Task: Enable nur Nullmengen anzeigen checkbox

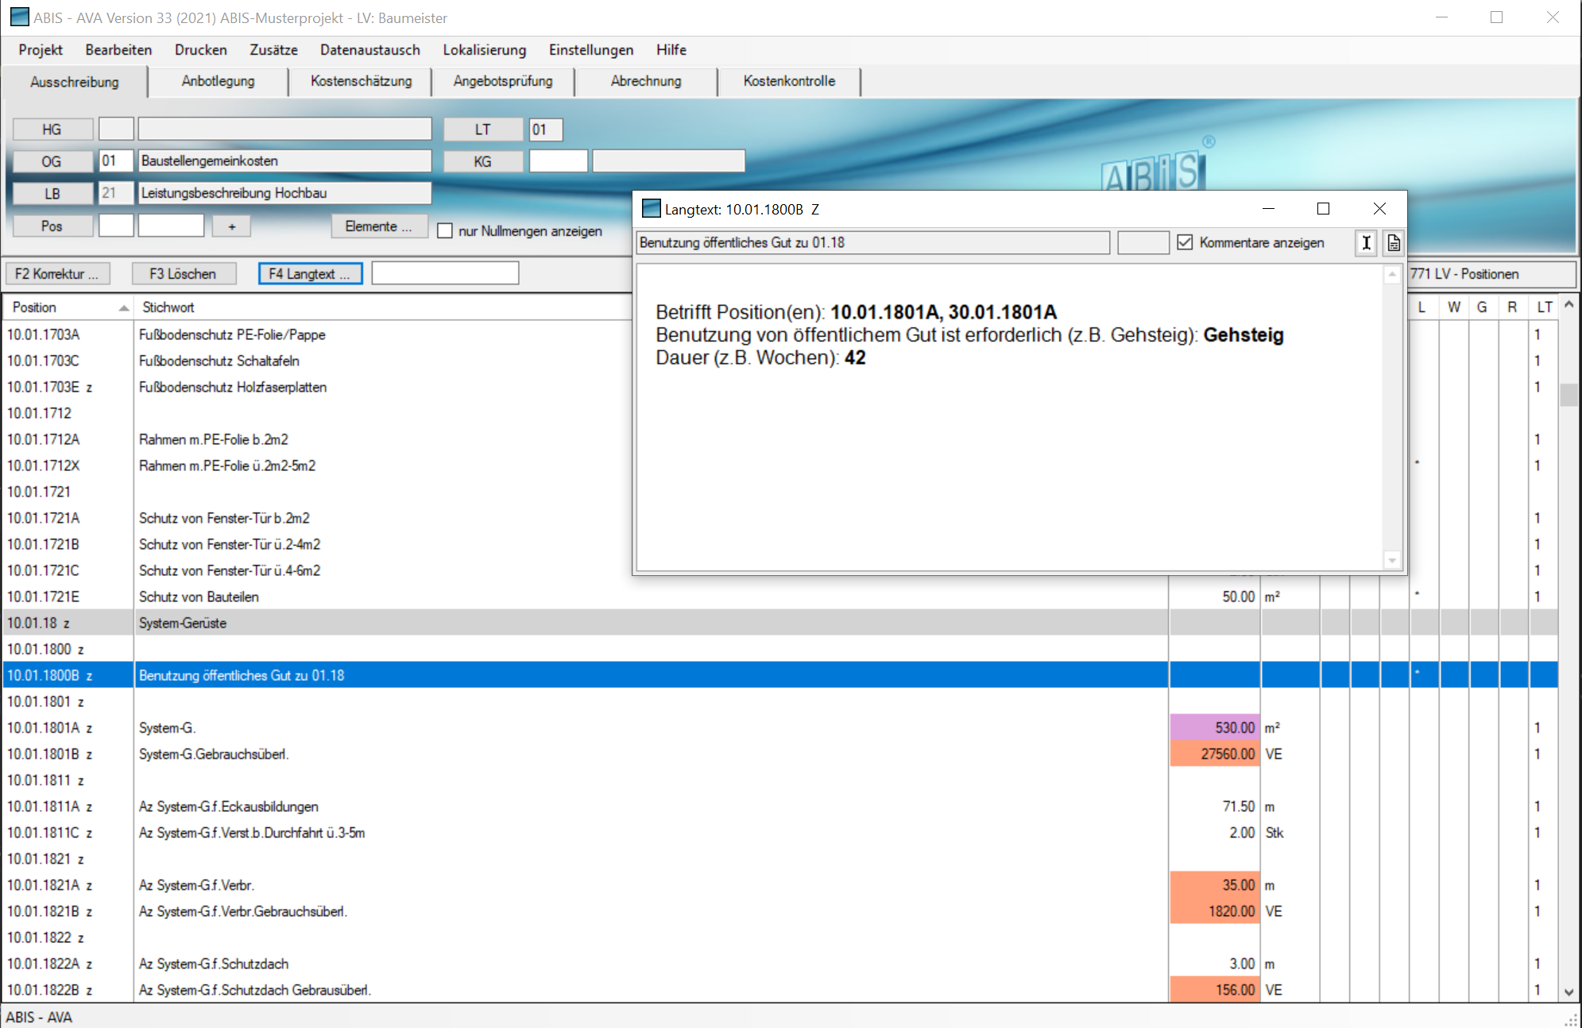Action: 446,231
